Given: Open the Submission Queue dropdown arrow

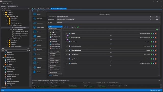Looking at the screenshot, I should 151,17.
